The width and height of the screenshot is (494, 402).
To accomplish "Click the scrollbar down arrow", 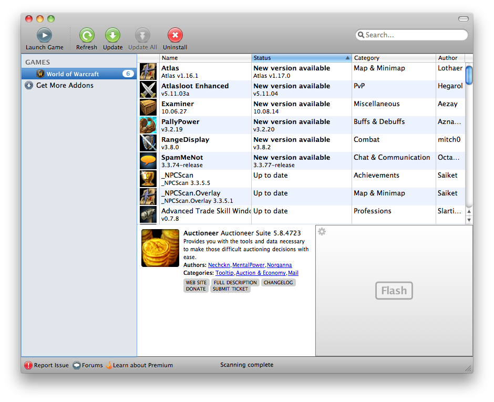I will tap(469, 220).
